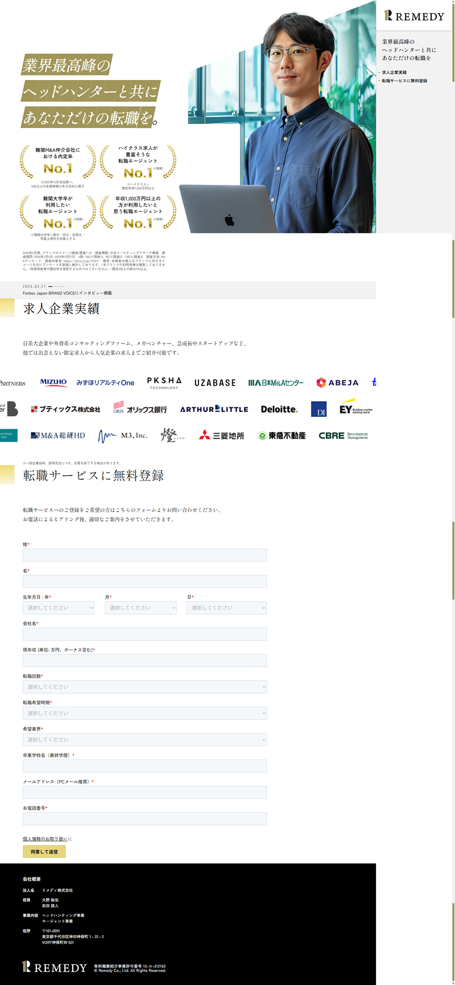
Task: Go to 求人企業実績 in the side menu
Action: (394, 72)
